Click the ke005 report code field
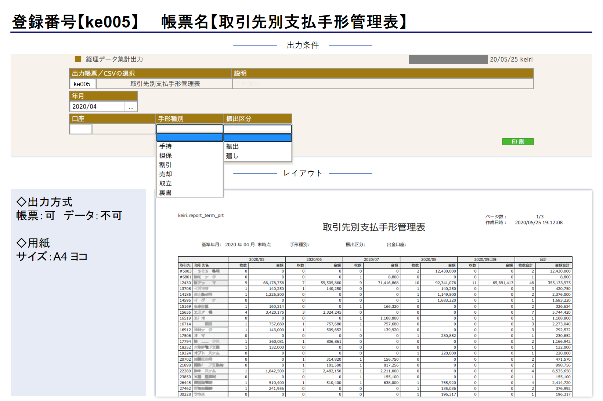 [x=83, y=84]
